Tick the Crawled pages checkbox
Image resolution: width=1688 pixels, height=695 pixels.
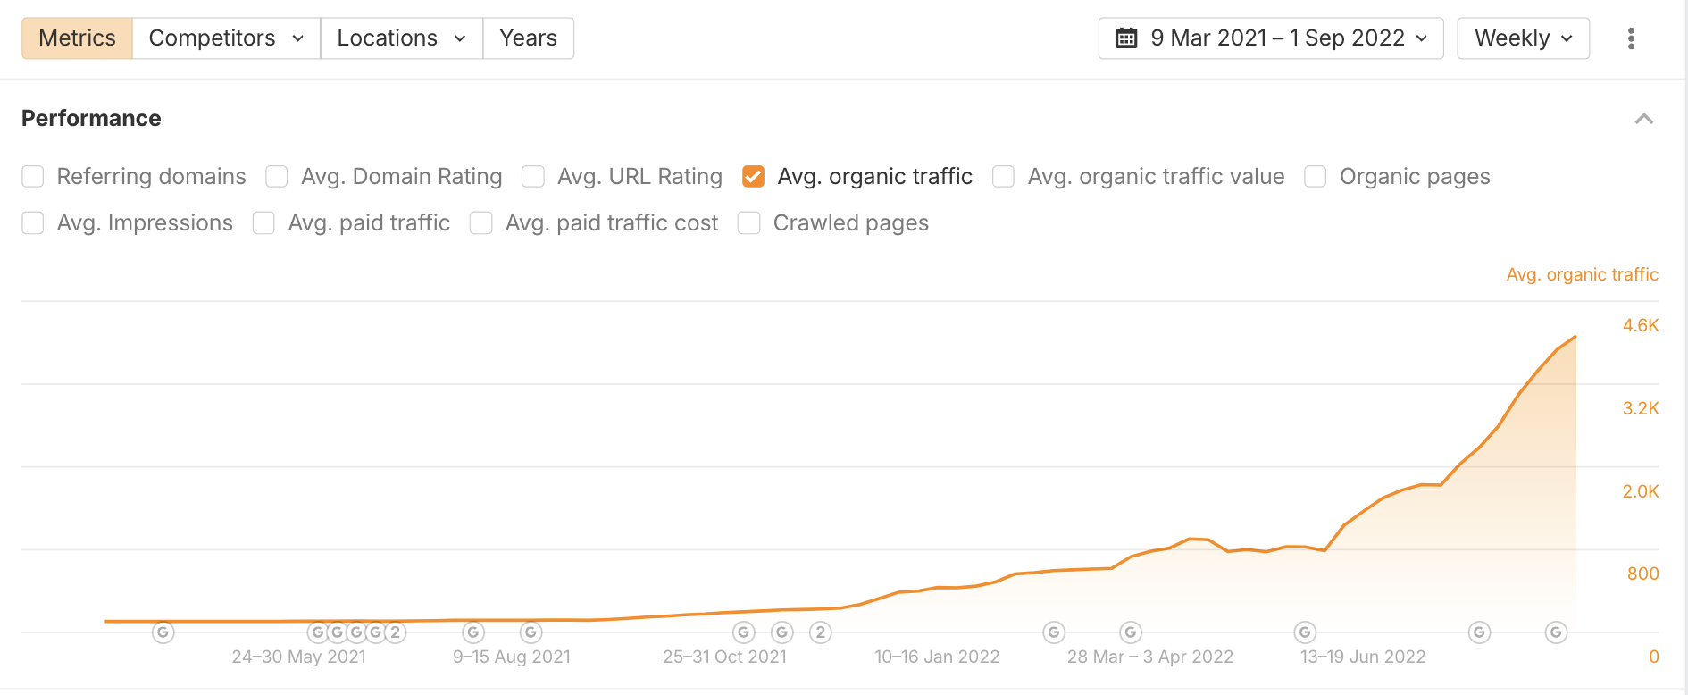coord(749,223)
